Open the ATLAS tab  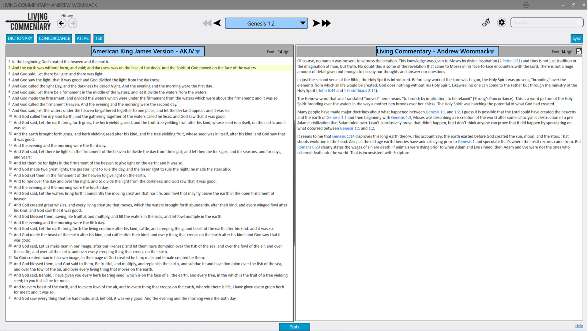(83, 39)
